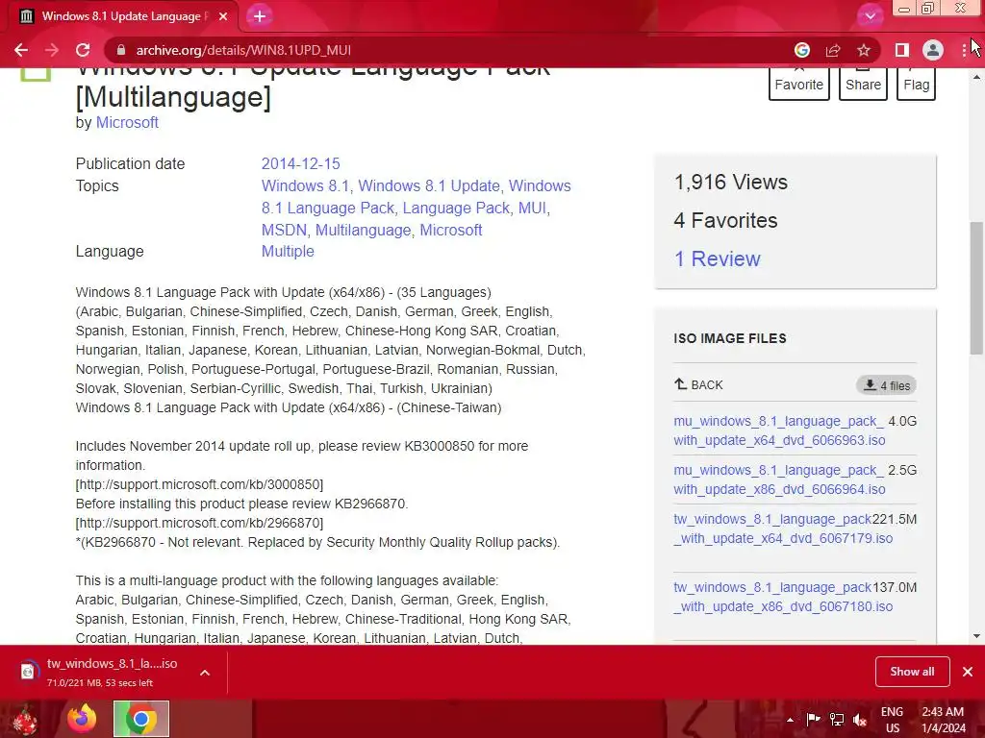Click the Favorite button
The image size is (985, 738).
(799, 84)
